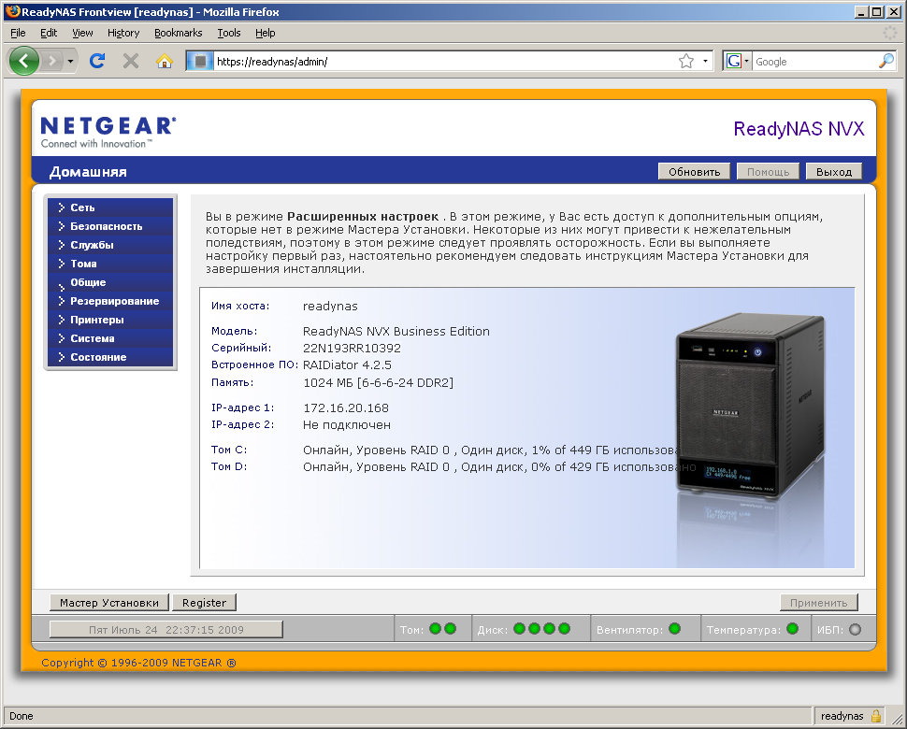Click the second Том status green LED

tap(450, 628)
